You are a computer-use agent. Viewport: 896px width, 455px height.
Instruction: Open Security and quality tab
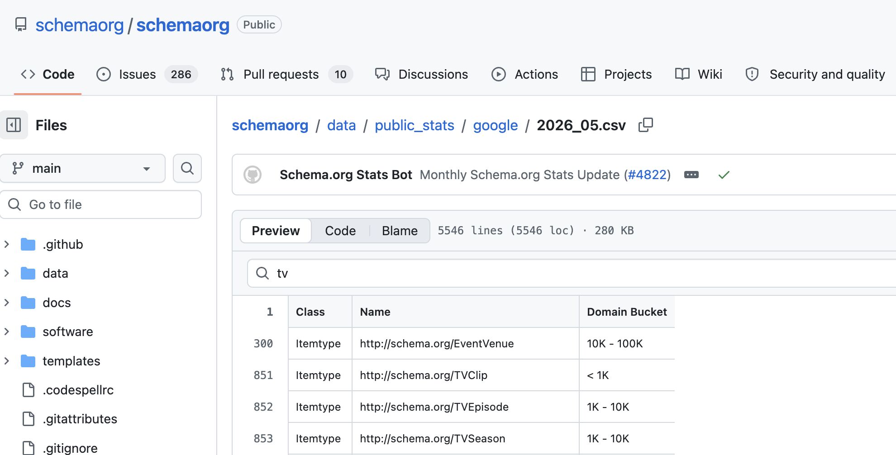point(815,74)
